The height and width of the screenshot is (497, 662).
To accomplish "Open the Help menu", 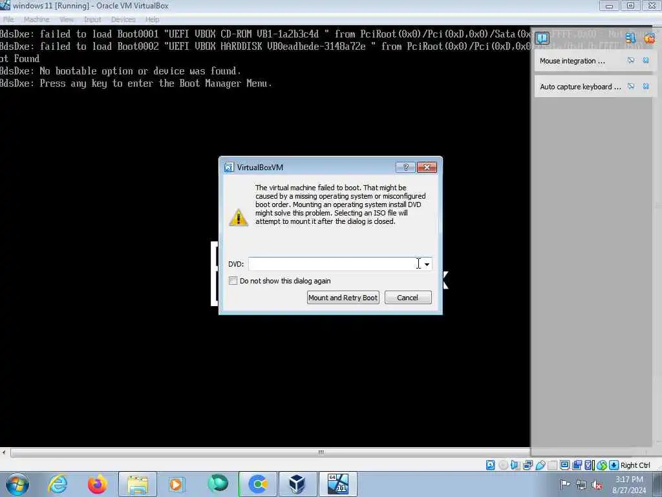I will pos(152,19).
